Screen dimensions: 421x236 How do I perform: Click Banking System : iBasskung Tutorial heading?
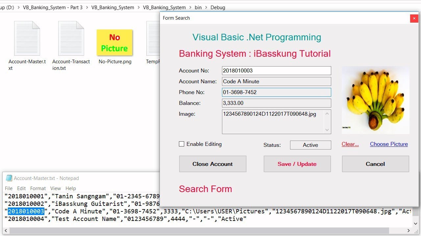click(255, 53)
